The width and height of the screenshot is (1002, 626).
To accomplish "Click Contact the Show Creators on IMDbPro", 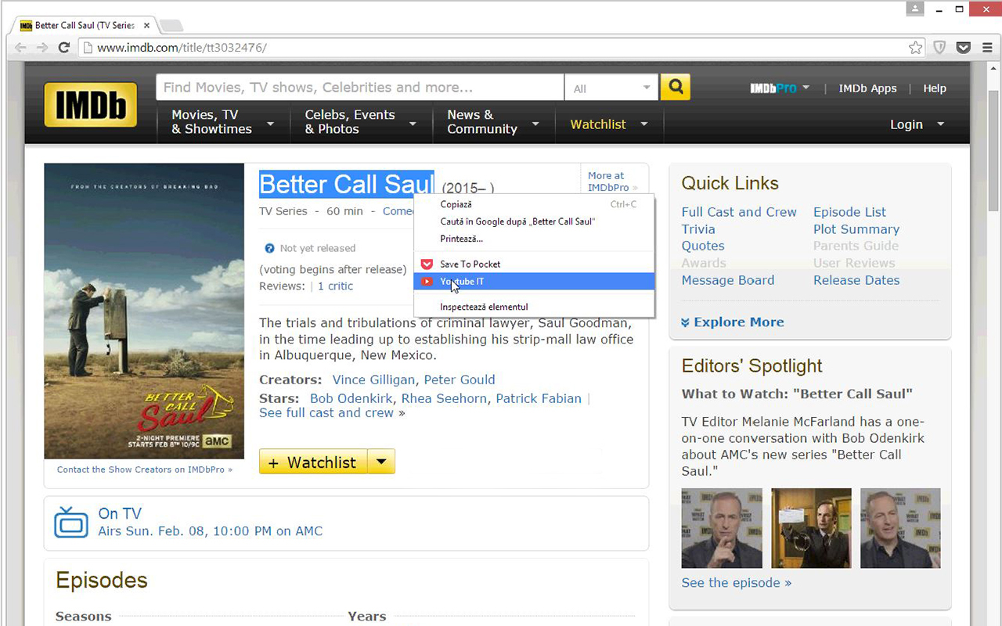I will coord(145,469).
